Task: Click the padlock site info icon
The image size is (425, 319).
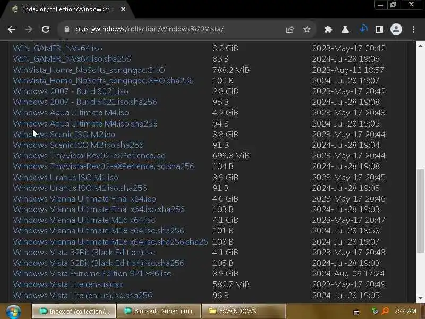Action: (67, 29)
